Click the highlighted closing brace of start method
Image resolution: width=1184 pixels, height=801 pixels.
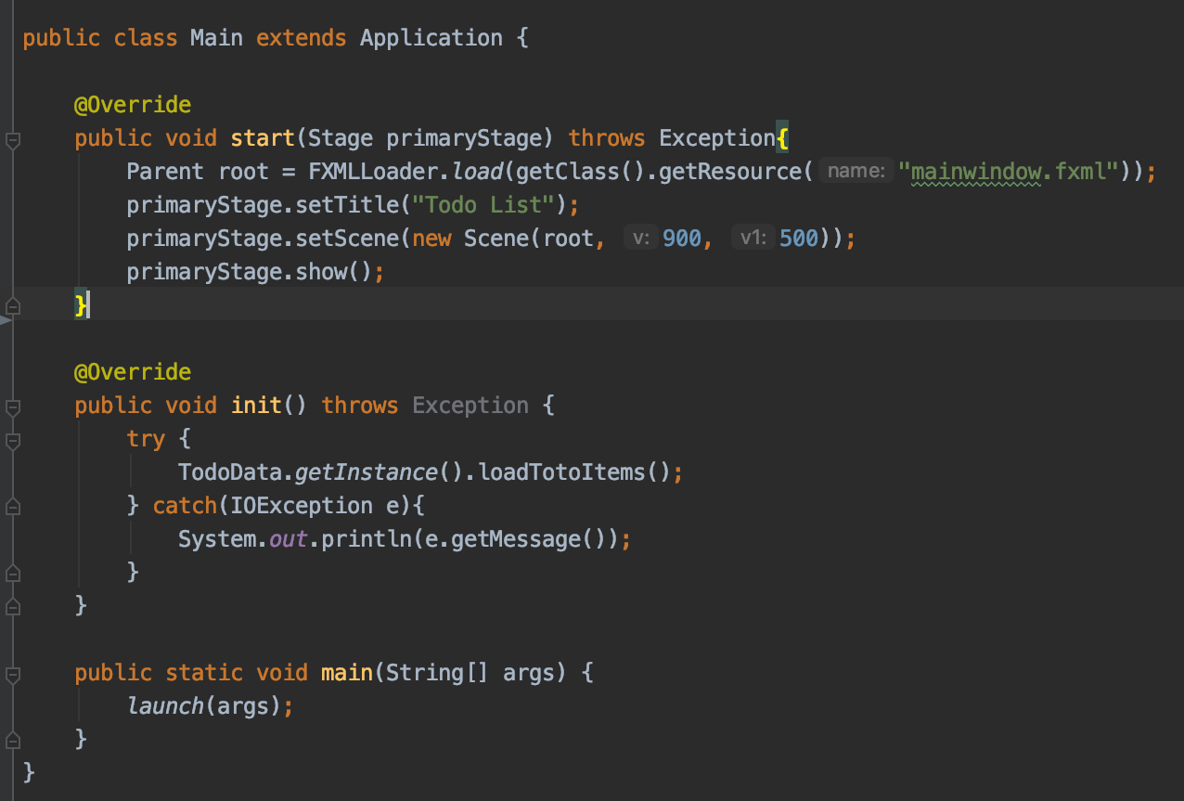tap(79, 304)
